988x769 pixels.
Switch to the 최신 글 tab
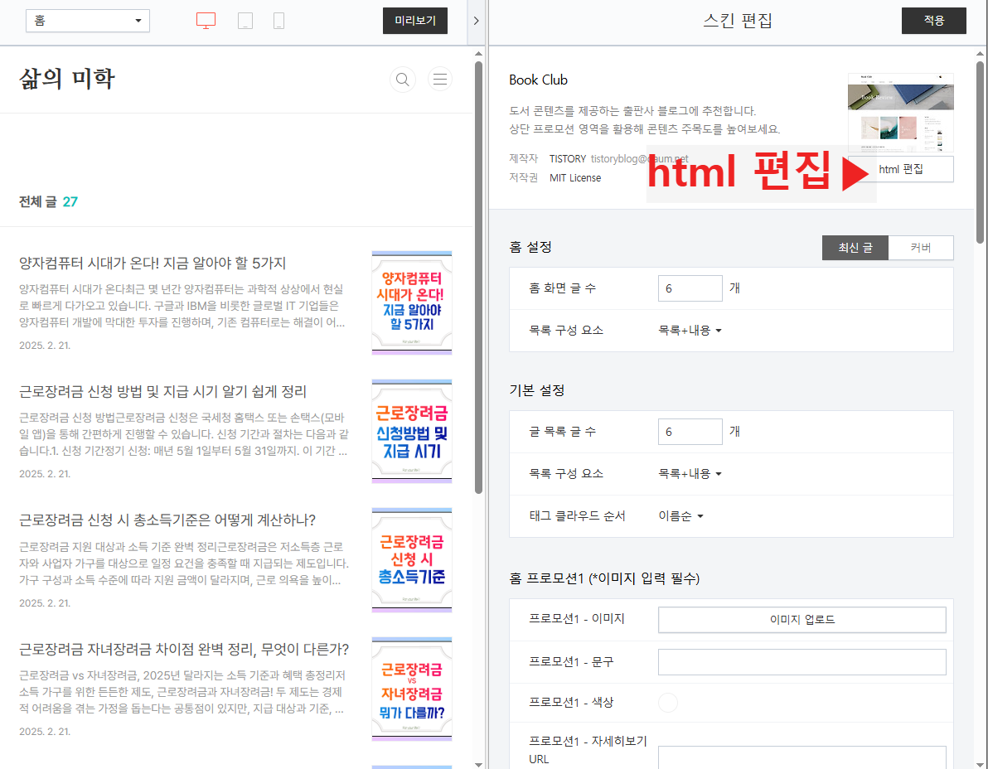point(855,247)
